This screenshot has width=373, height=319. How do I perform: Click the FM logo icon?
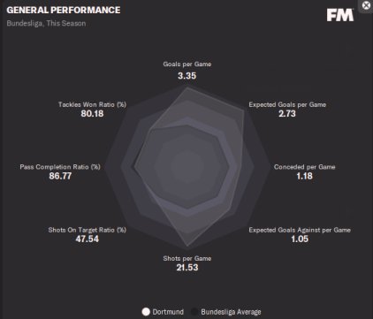point(340,15)
